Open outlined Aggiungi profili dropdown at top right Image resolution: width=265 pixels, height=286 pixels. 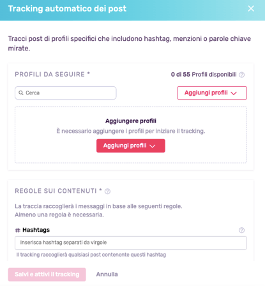(x=212, y=93)
